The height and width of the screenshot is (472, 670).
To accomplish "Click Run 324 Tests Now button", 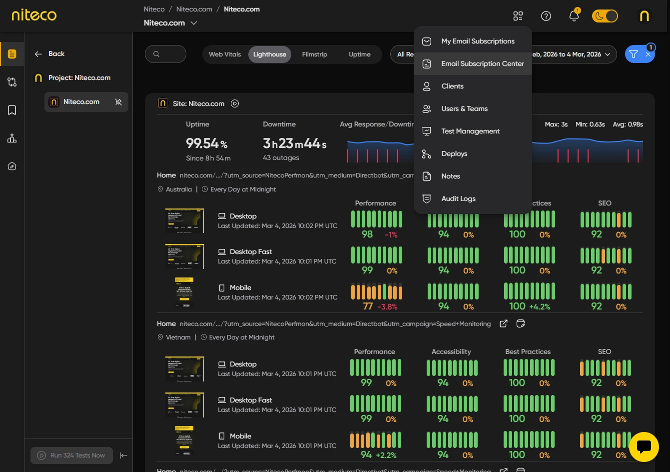I will 71,455.
